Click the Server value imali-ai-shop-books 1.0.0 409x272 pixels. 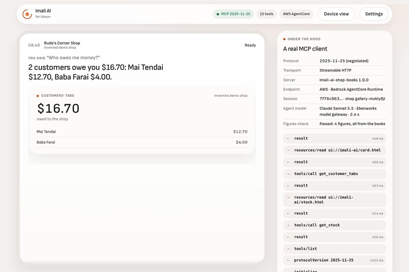pos(344,80)
